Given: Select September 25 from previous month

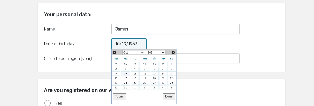Looking at the screenshot, I should point(116,64).
